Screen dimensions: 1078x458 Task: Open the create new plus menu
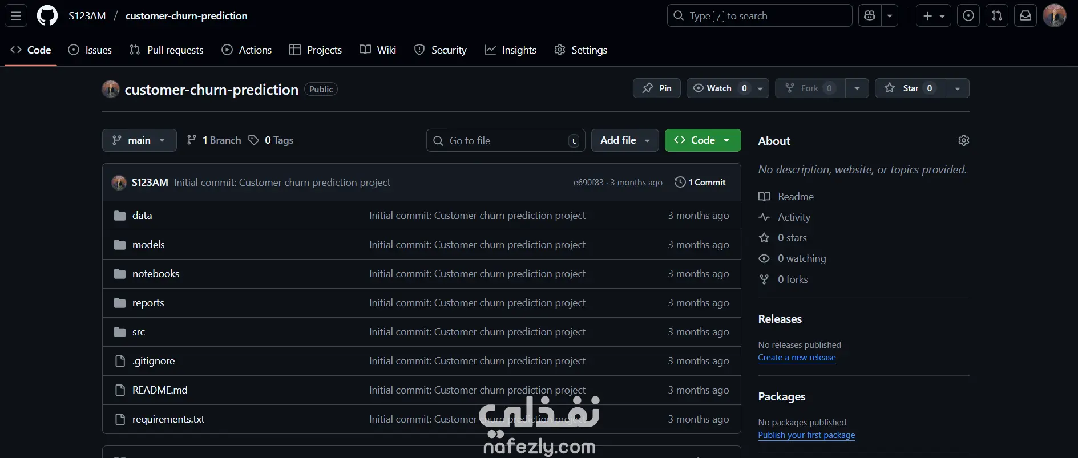click(934, 16)
